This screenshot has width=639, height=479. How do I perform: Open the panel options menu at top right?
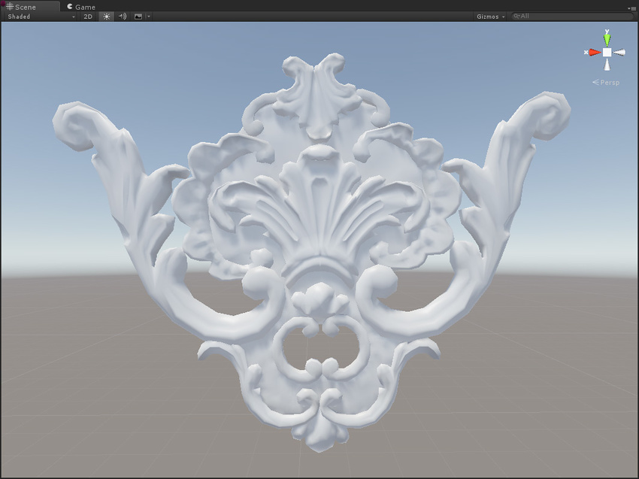pos(632,8)
